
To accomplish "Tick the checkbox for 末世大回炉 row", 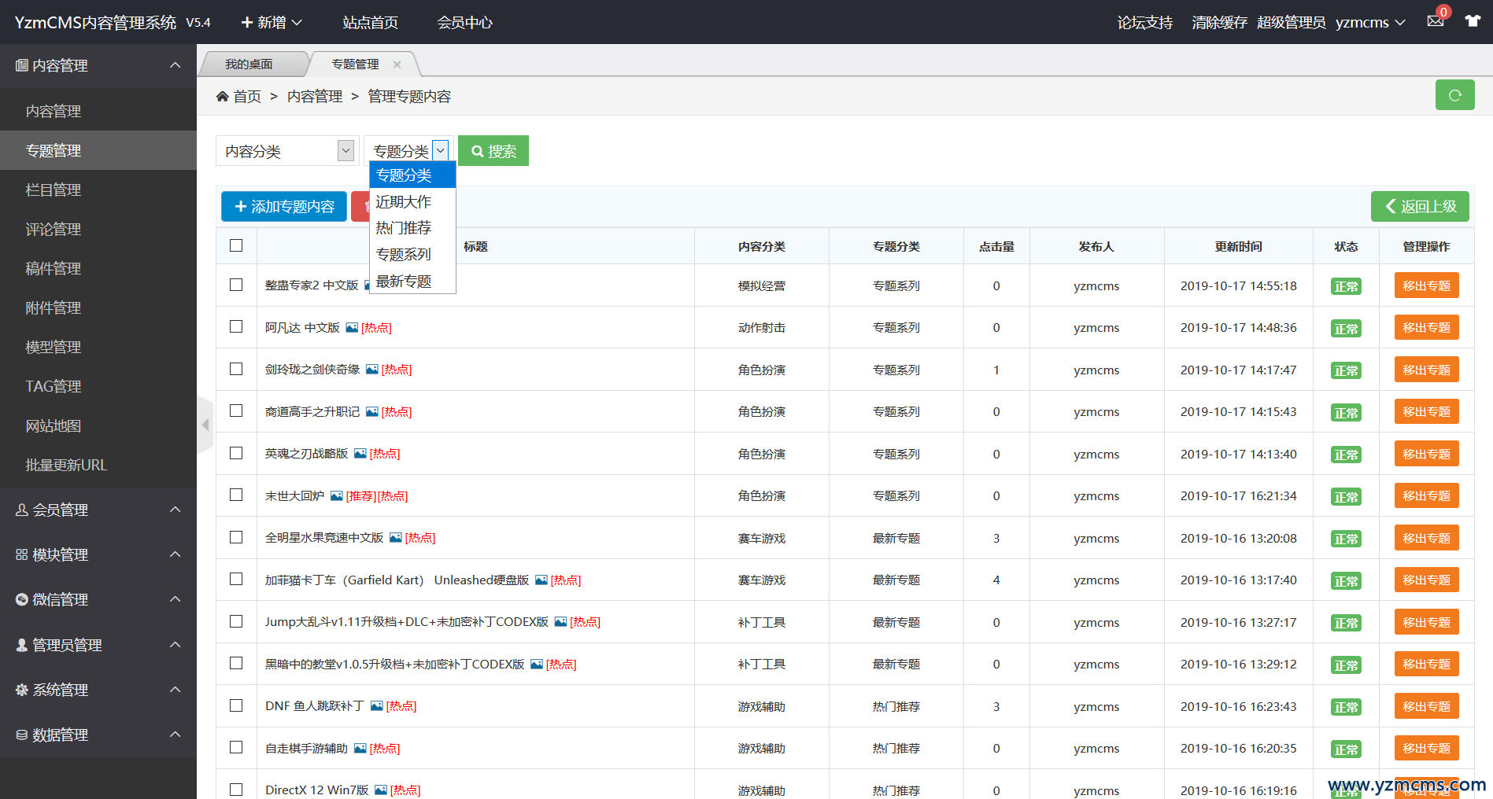I will 236,495.
